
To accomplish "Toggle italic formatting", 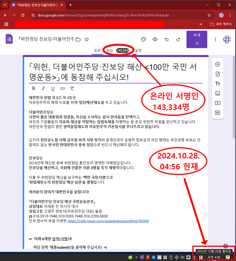I will pyautogui.click(x=43, y=88).
